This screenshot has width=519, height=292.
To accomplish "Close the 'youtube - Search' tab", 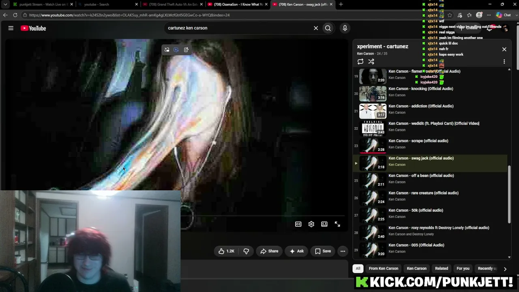I will click(x=137, y=4).
